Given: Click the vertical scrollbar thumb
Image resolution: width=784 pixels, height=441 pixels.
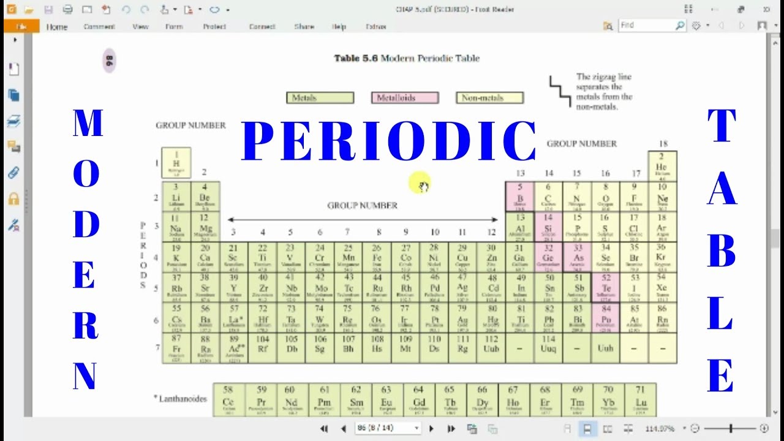Looking at the screenshot, I should coord(775,239).
